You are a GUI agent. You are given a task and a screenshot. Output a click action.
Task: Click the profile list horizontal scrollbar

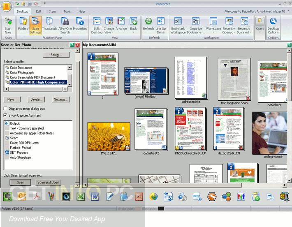tap(35, 89)
